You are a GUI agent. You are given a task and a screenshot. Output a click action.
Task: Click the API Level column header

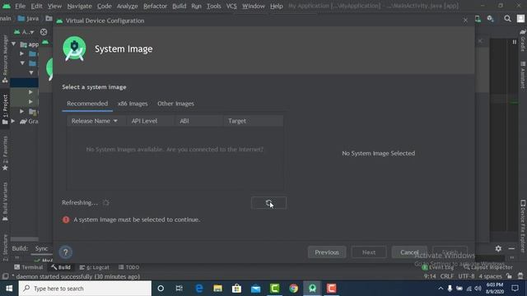tap(145, 121)
